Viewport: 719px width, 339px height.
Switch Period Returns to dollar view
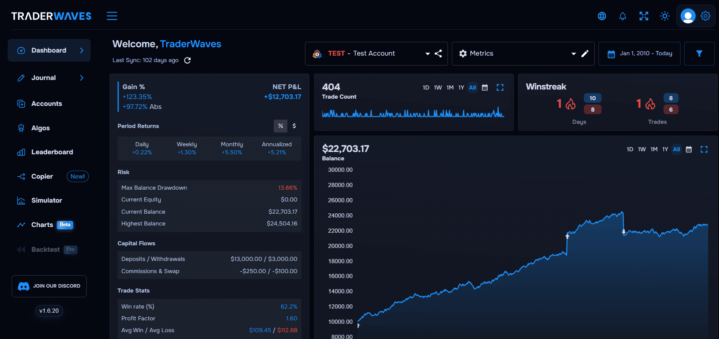pyautogui.click(x=294, y=126)
